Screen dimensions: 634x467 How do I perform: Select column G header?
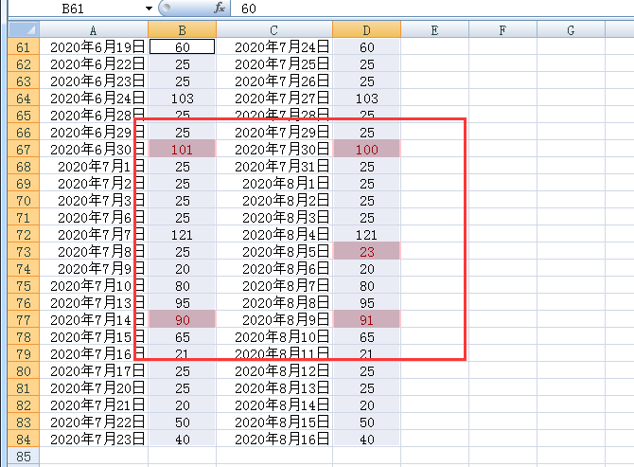point(571,30)
